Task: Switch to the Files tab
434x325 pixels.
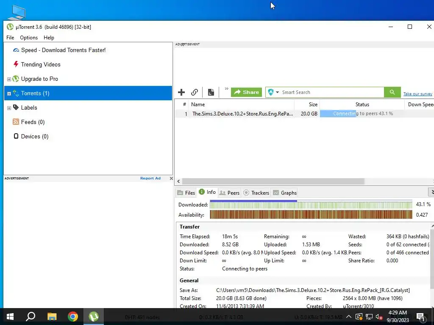Action: coord(186,193)
